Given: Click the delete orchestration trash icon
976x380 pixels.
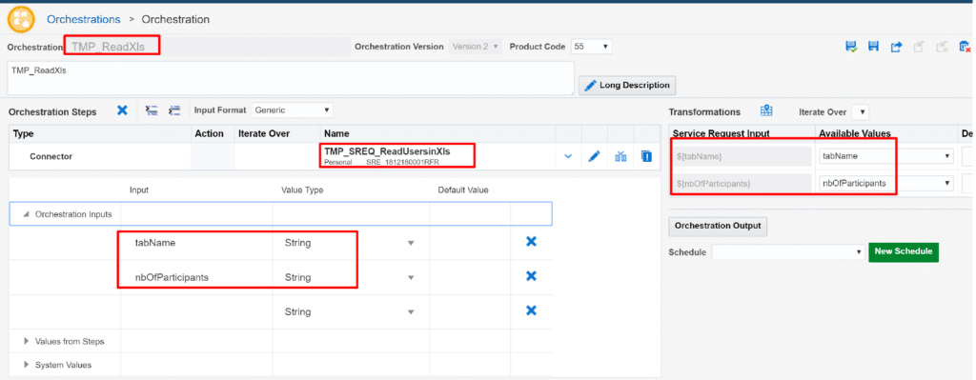Looking at the screenshot, I should 965,47.
